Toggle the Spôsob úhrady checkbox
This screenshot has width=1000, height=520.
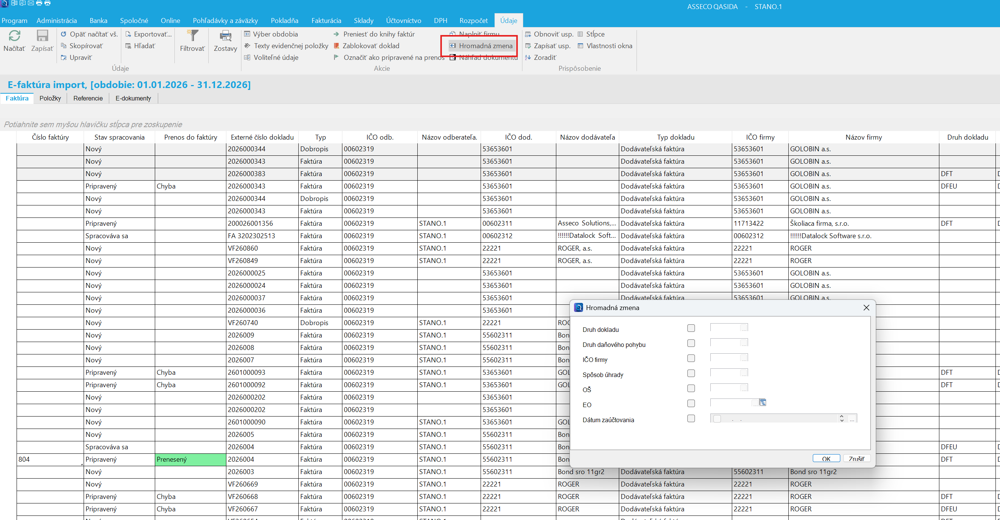691,373
